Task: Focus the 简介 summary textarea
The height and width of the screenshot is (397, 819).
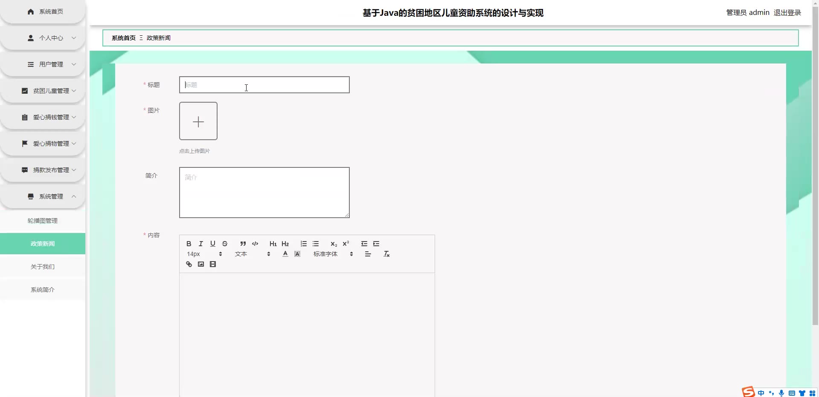Action: click(x=264, y=193)
